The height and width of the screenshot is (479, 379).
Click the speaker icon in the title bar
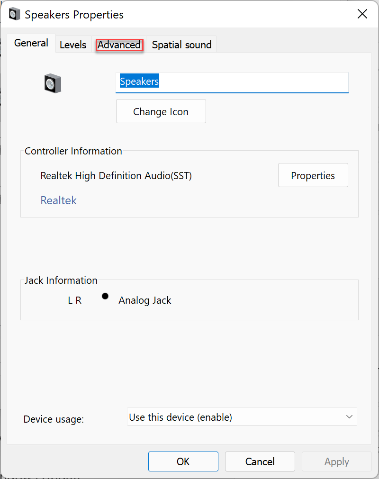point(14,14)
